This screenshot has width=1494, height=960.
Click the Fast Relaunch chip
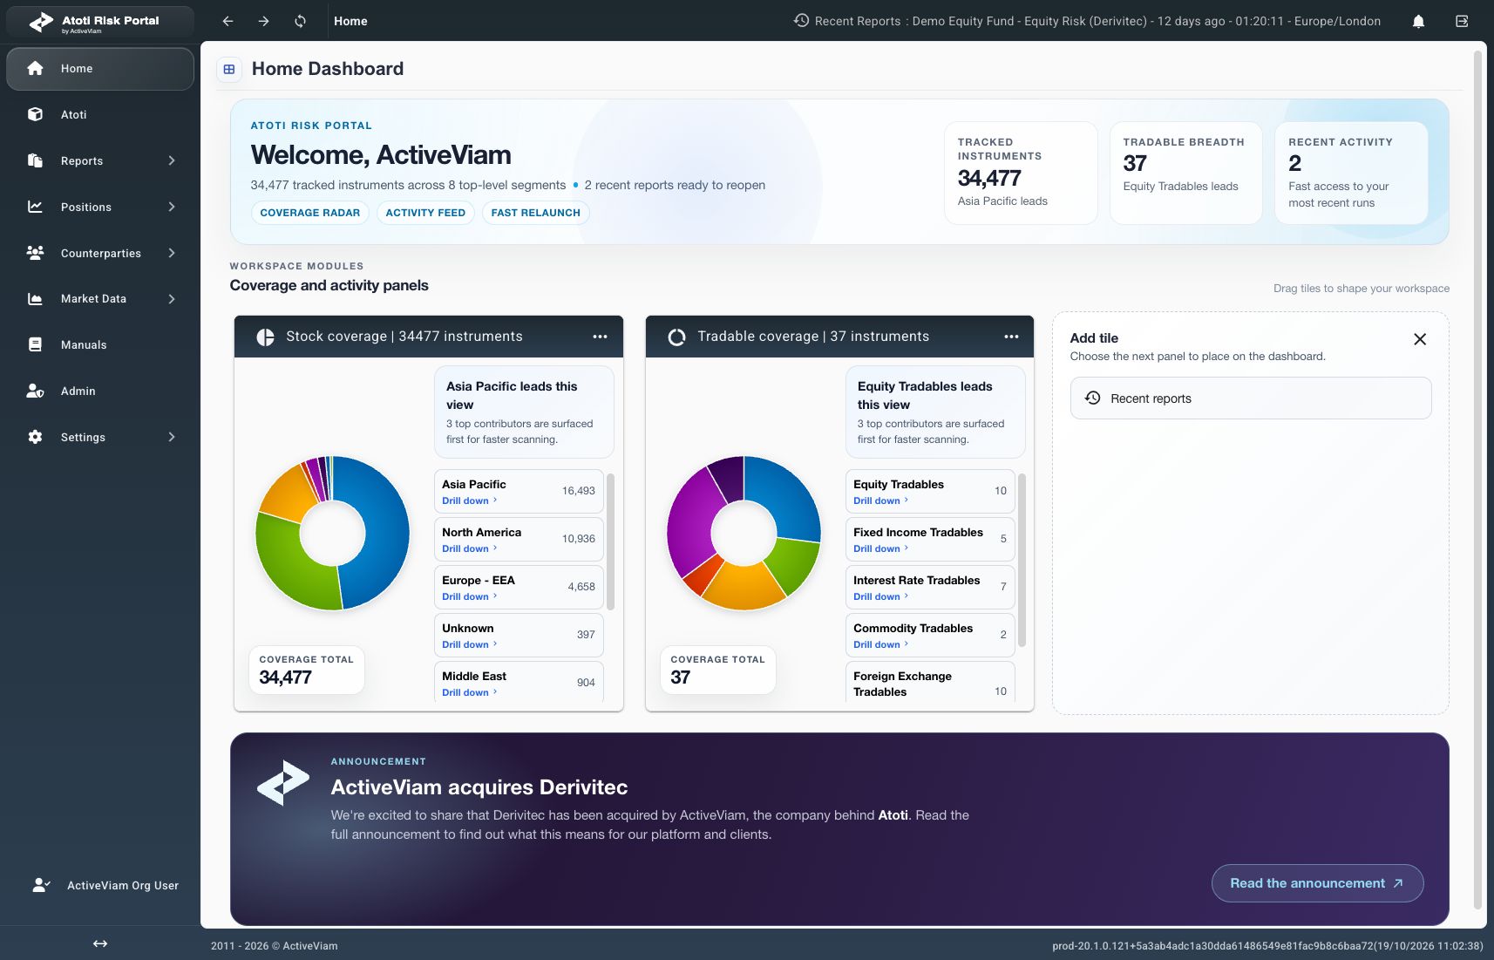pyautogui.click(x=535, y=213)
